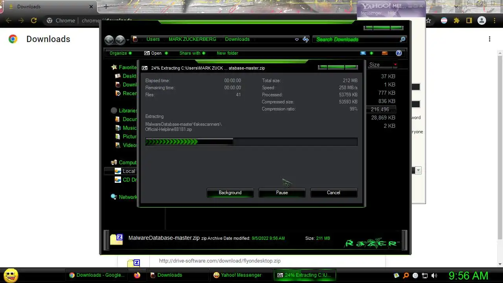The image size is (503, 283).
Task: Select Local Disk under Computer
Action: 125,171
